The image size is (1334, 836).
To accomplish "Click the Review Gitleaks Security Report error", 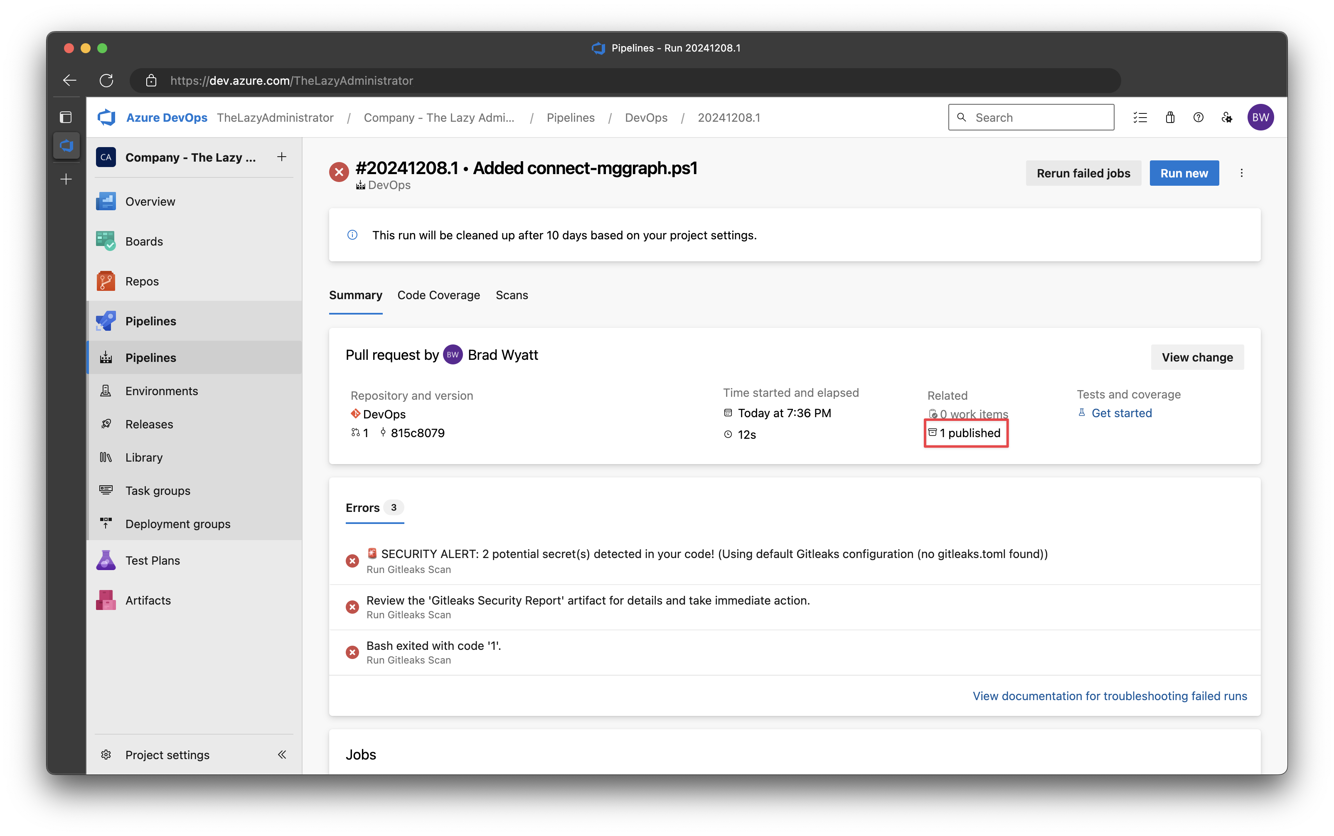I will (x=794, y=607).
